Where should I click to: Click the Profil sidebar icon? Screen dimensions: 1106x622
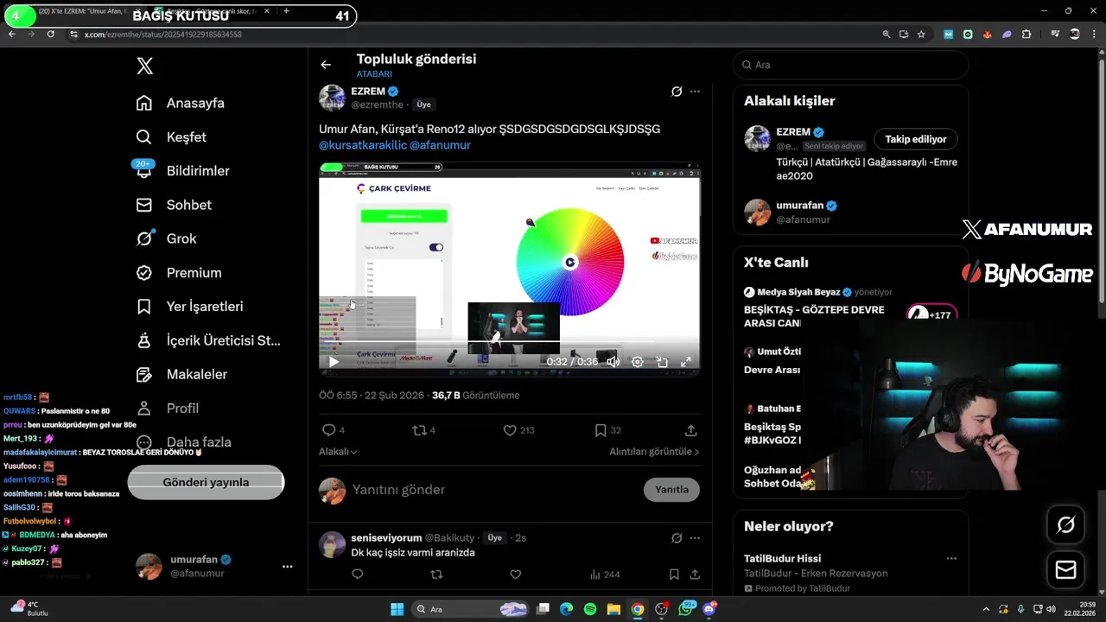[x=144, y=408]
